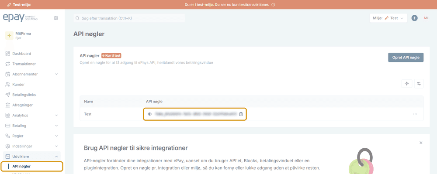Click the Analytics chart icon
The image size is (437, 174).
pos(8,116)
